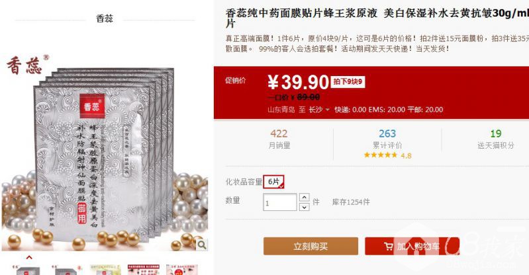Viewport: 529px width, 275px height.
Task: Decrease quantity with the down stepper arrow
Action: click(305, 207)
